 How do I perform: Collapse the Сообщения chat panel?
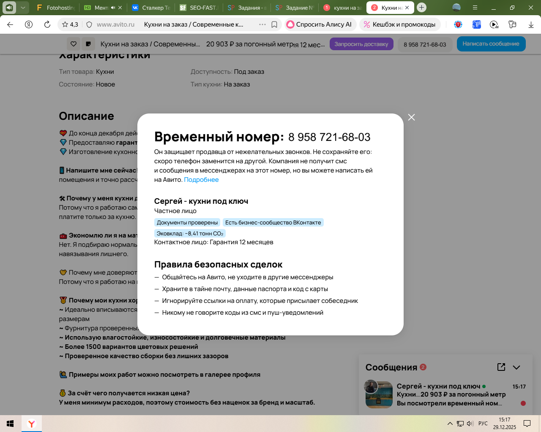(x=516, y=367)
